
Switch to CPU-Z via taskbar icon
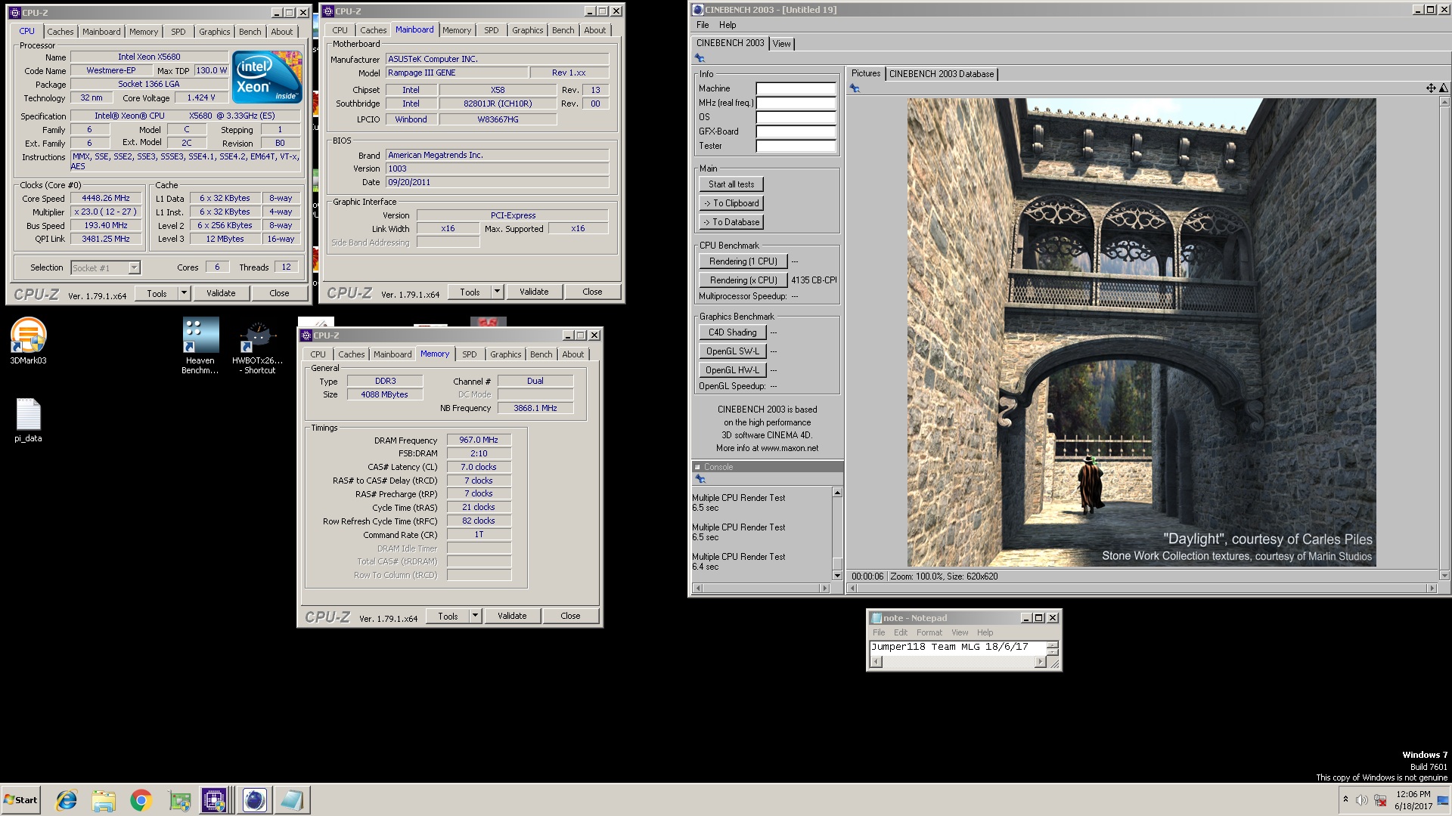click(214, 800)
